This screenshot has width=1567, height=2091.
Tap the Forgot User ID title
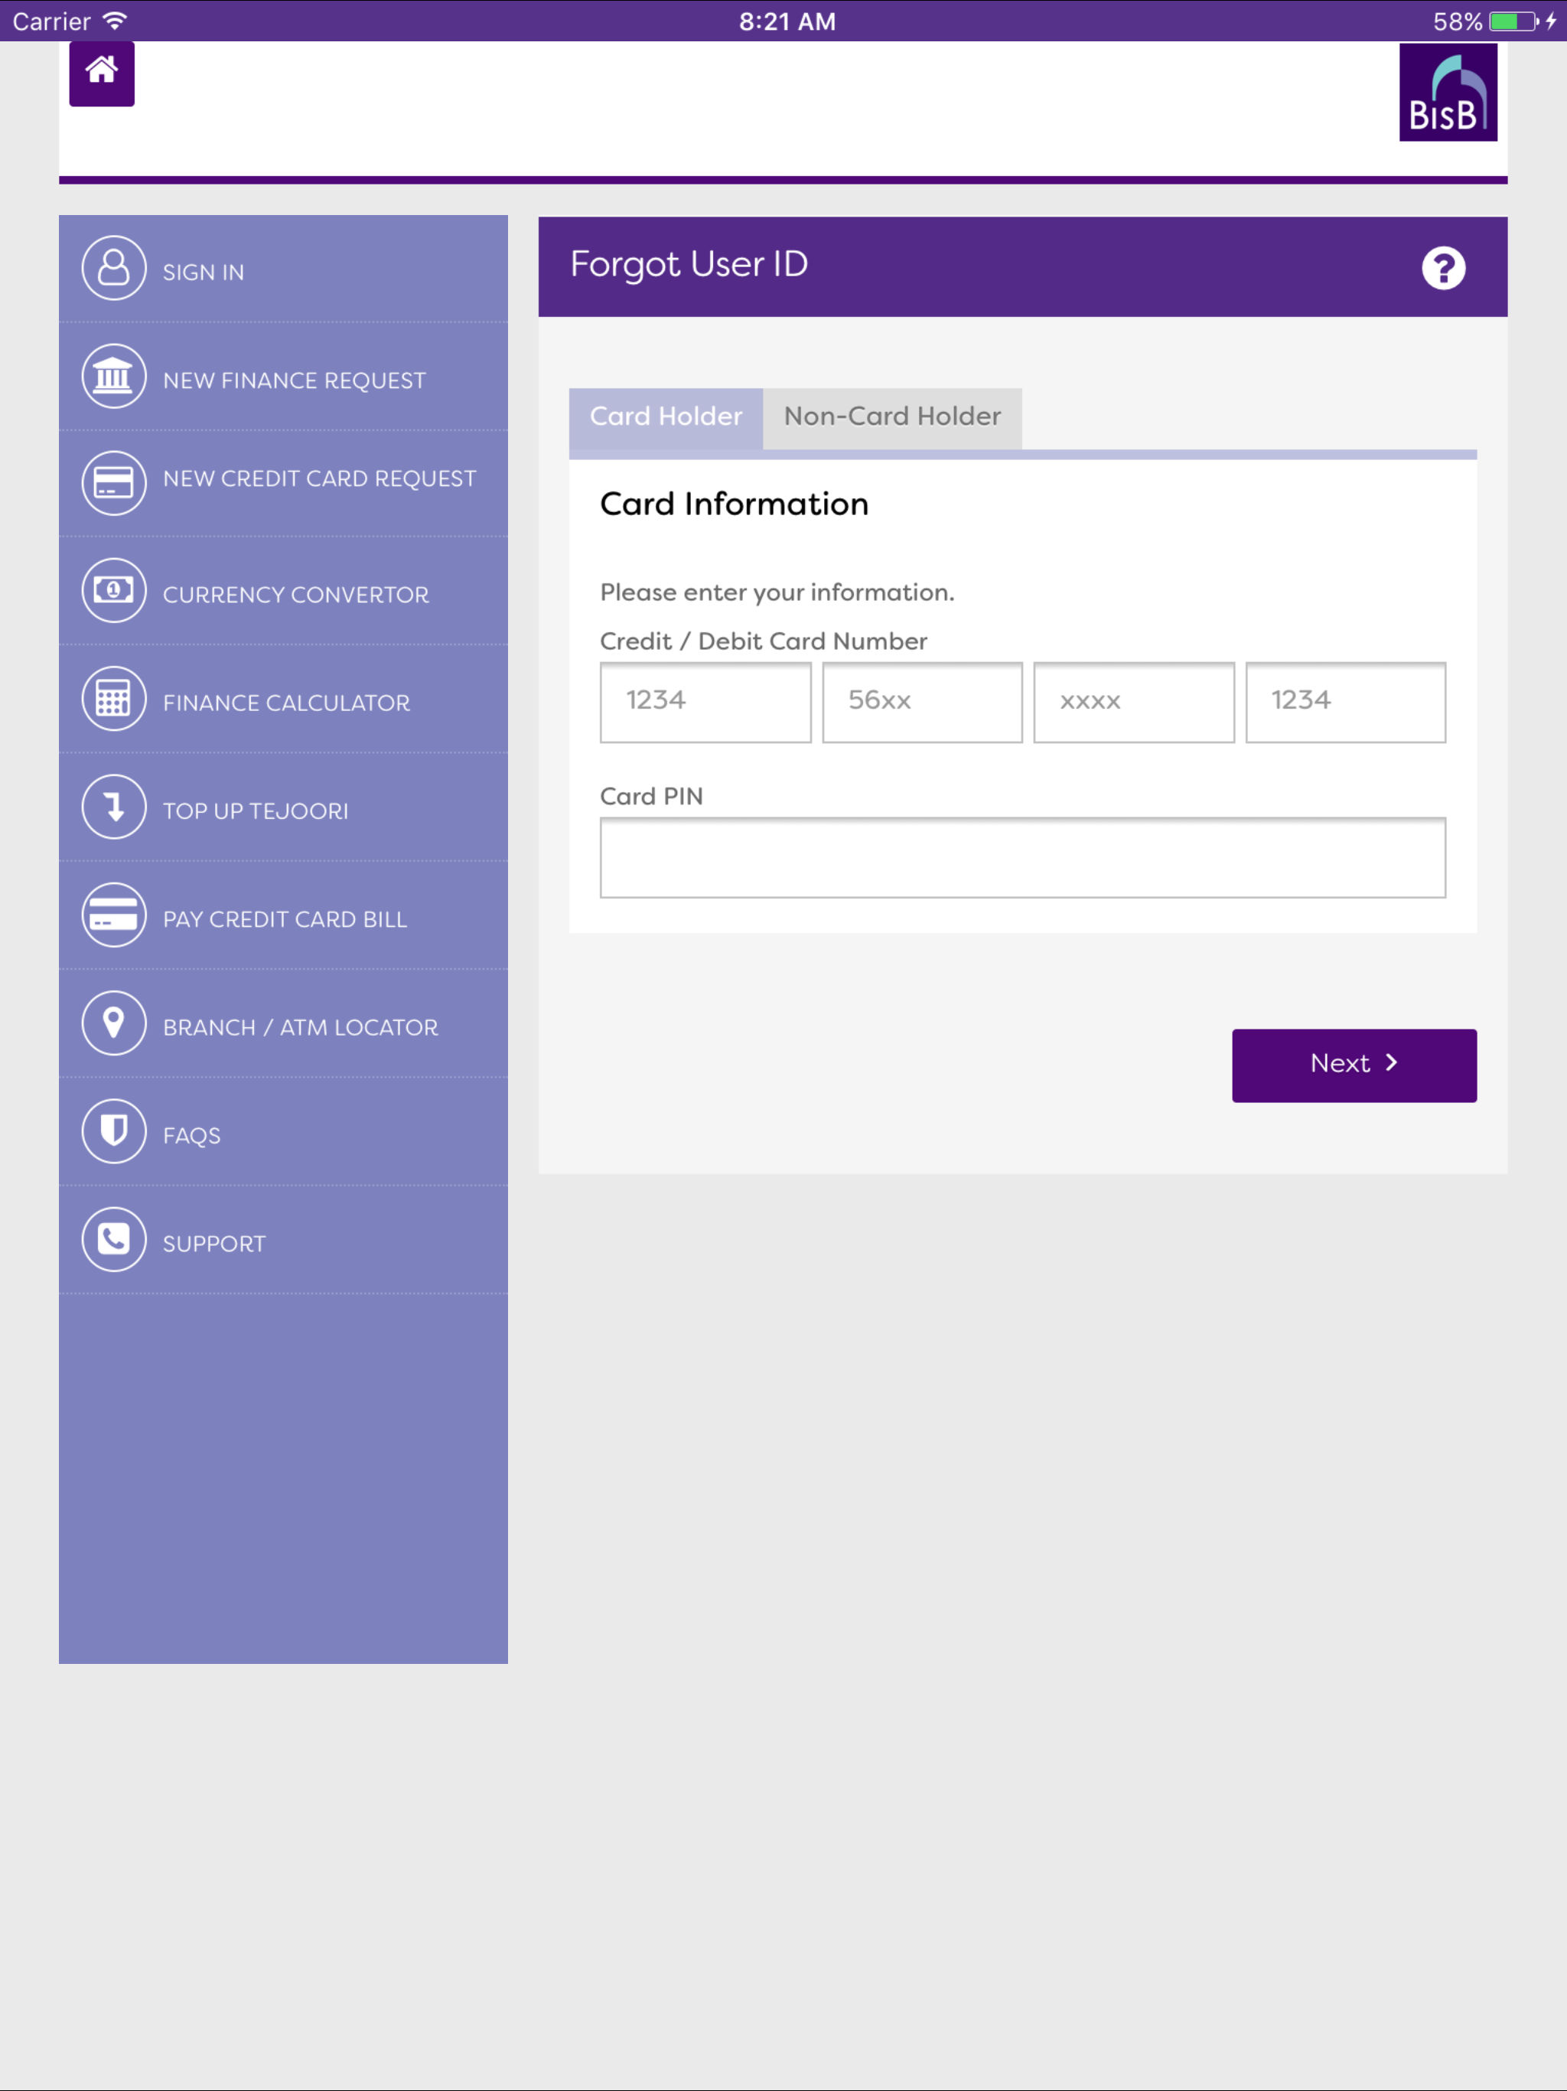(x=689, y=266)
